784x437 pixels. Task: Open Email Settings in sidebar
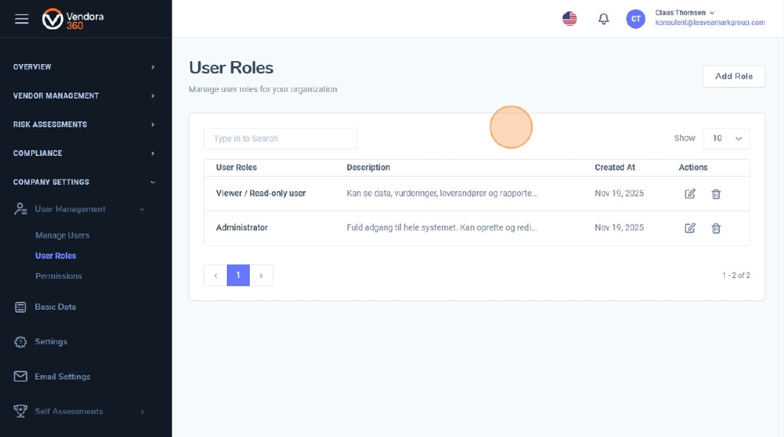[x=62, y=377]
